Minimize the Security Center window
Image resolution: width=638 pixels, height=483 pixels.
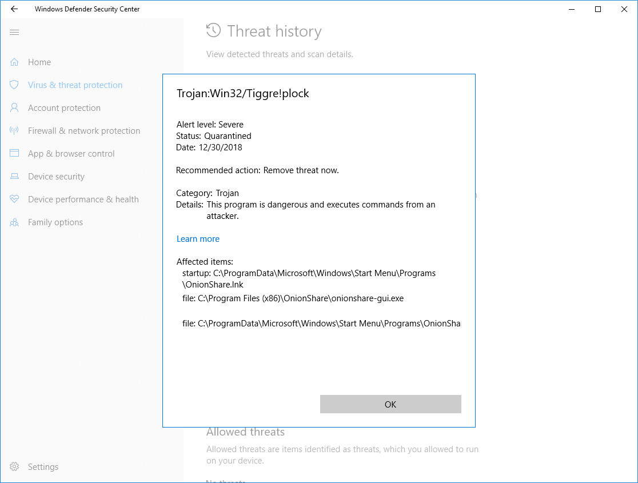pos(572,9)
